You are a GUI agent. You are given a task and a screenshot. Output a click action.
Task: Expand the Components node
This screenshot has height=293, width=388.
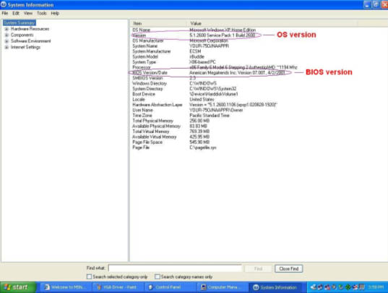tap(7, 35)
